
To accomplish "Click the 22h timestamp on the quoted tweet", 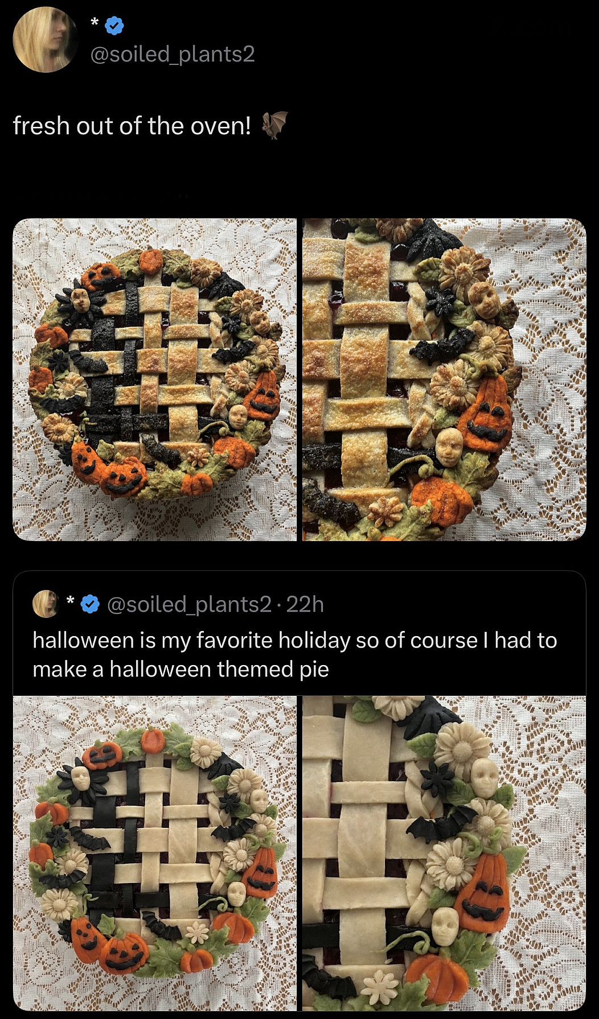I will [x=305, y=604].
